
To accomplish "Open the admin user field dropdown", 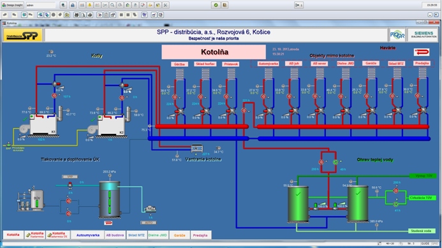I will (40, 5).
